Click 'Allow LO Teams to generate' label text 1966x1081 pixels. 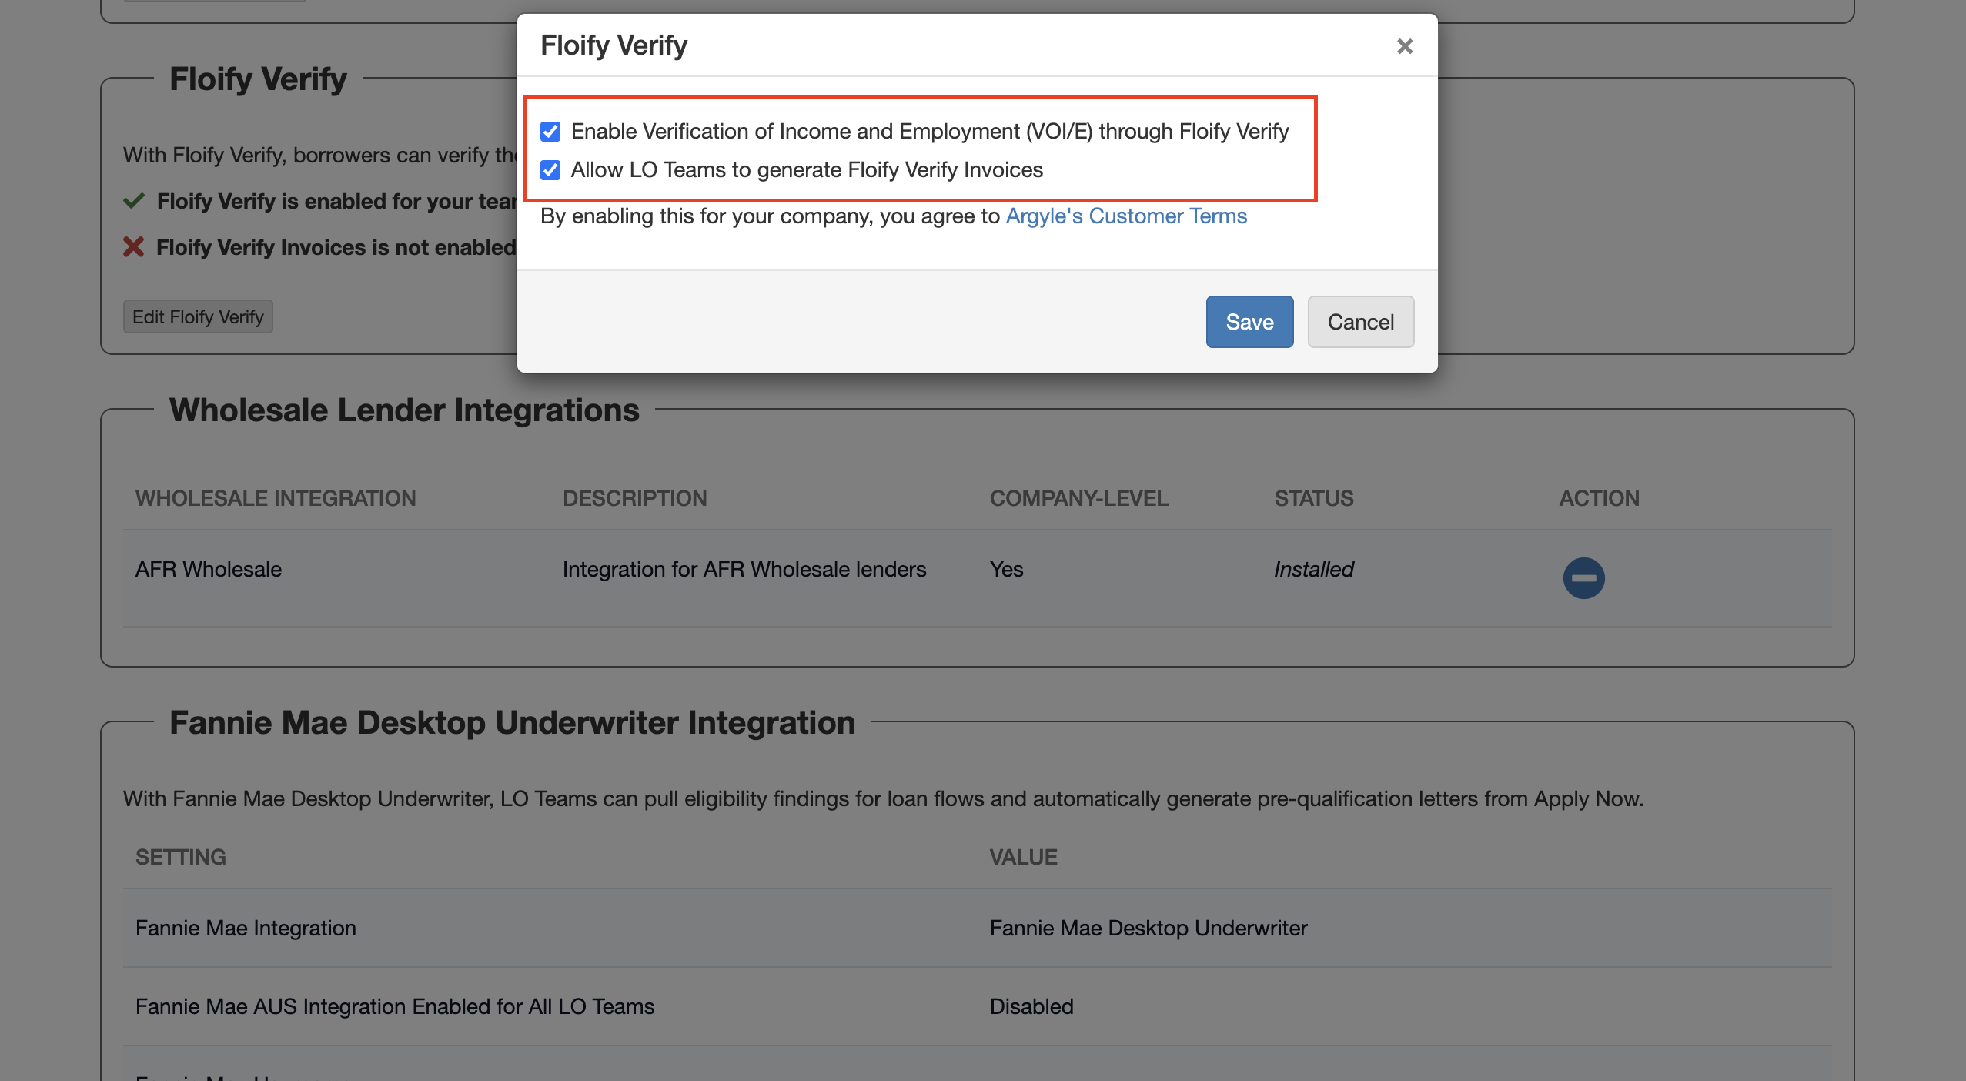[x=806, y=170]
